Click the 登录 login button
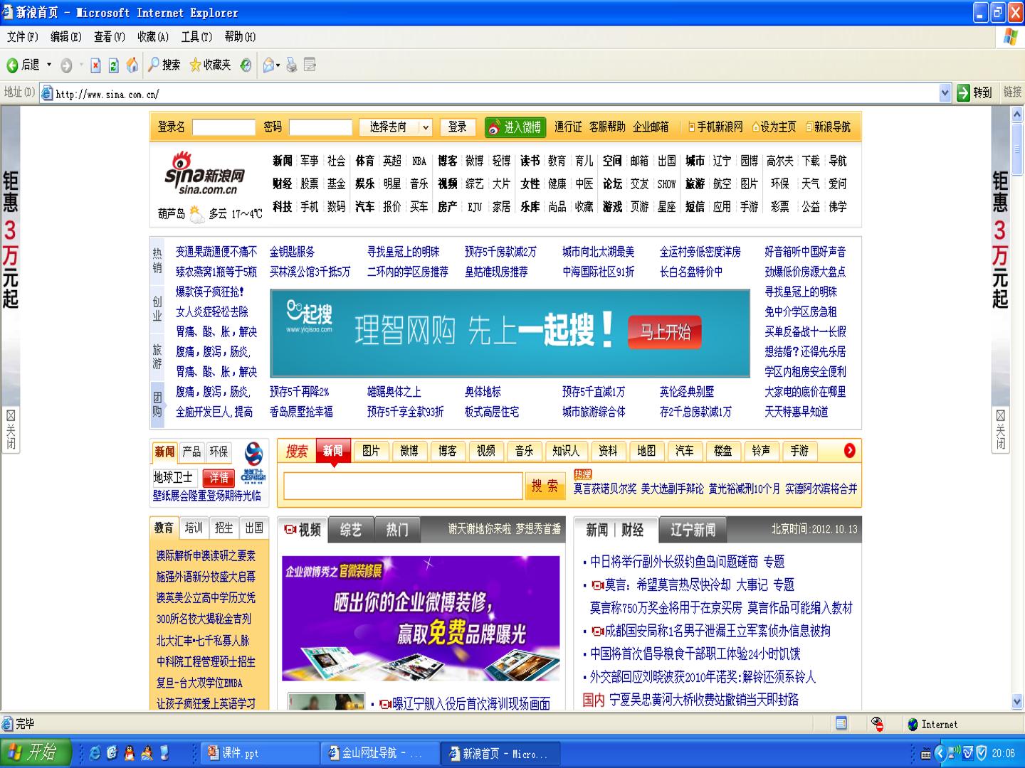Viewport: 1025px width, 768px height. (457, 127)
